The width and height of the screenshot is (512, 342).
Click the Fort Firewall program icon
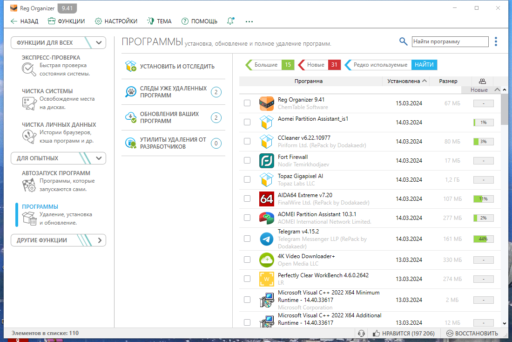point(267,161)
